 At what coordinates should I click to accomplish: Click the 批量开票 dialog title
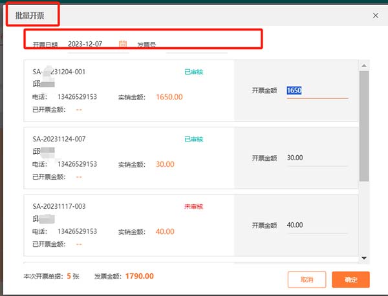[32, 15]
